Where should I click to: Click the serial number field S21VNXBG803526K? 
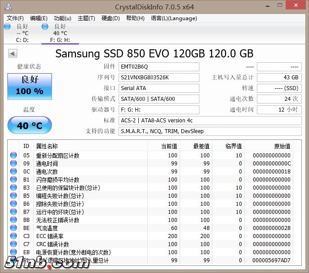pos(159,78)
